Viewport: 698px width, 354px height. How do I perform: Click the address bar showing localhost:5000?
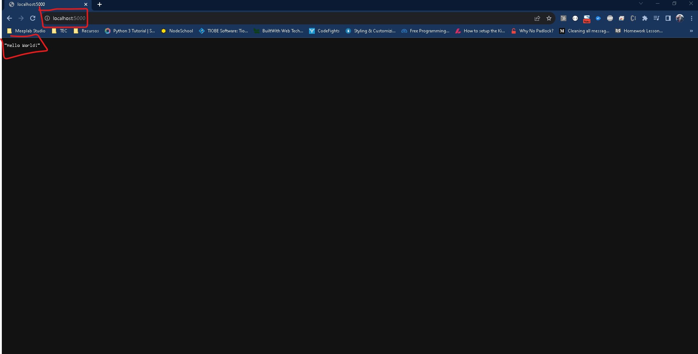point(254,18)
